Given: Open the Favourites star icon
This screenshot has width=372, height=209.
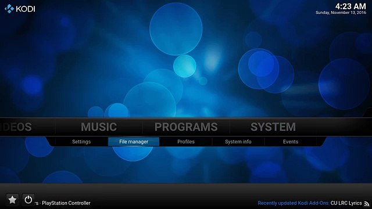Looking at the screenshot, I should click(12, 200).
